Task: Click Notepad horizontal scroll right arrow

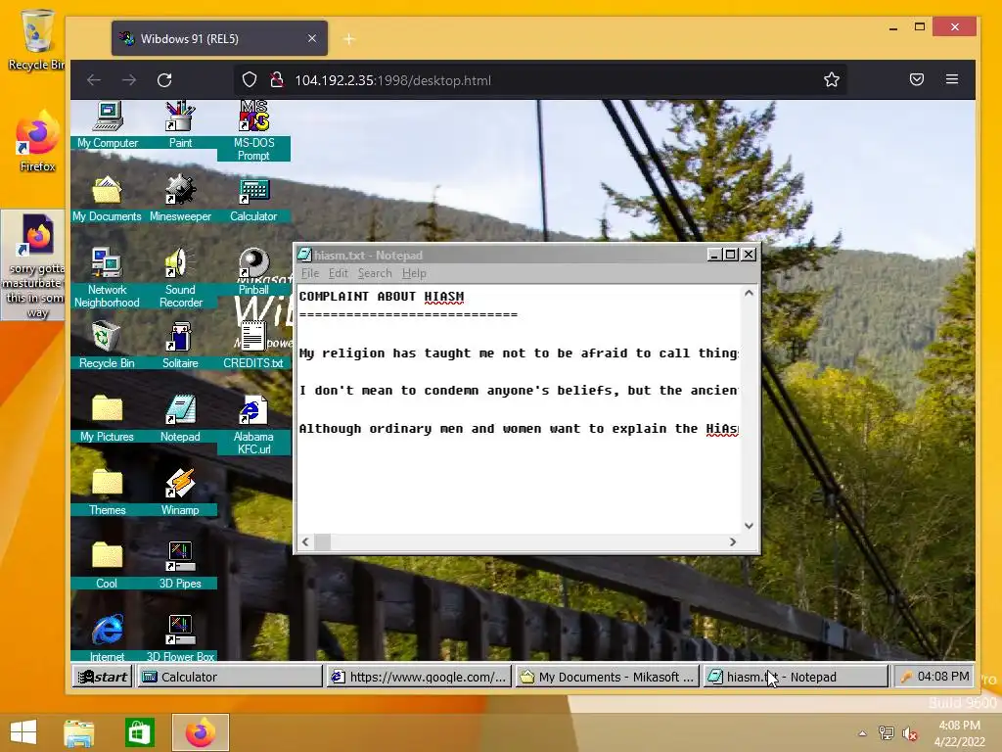Action: click(x=732, y=542)
